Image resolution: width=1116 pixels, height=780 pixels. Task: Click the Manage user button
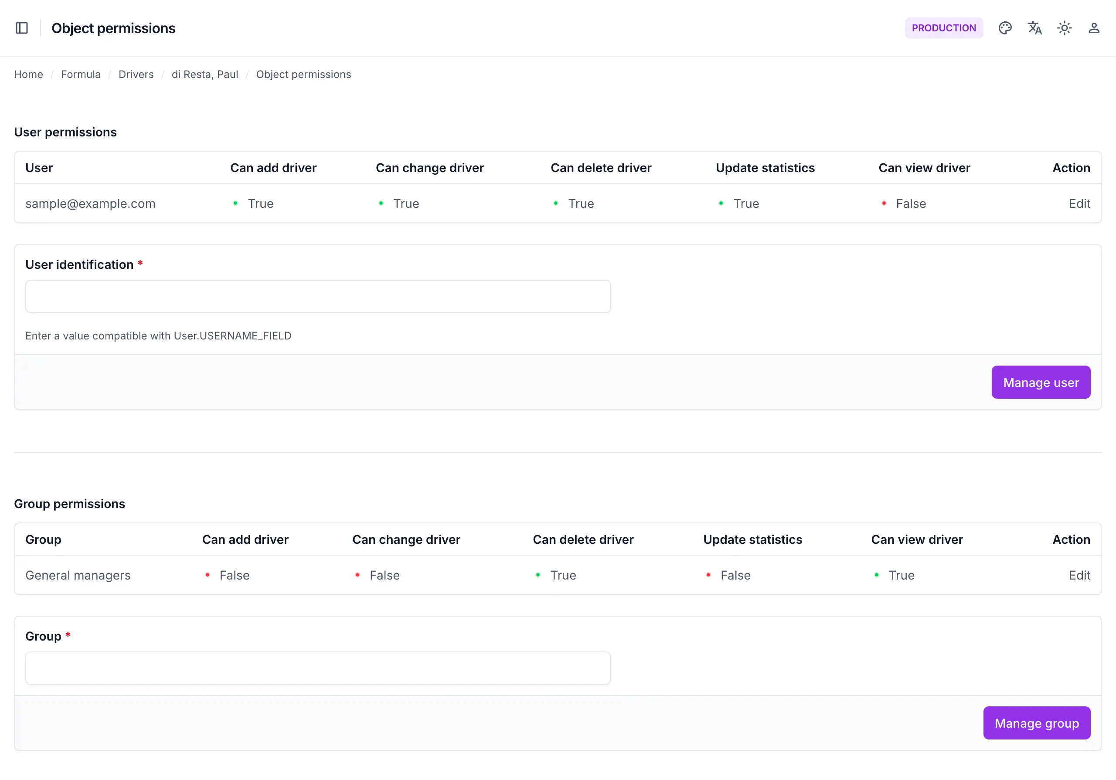[x=1041, y=382]
